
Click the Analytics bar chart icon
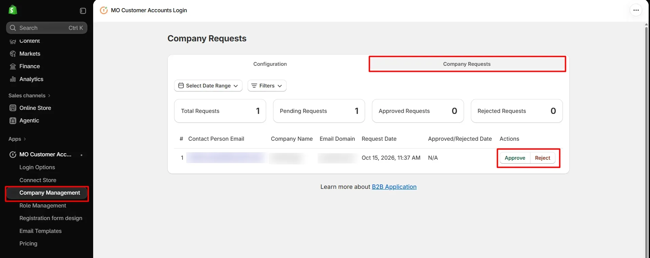tap(13, 79)
